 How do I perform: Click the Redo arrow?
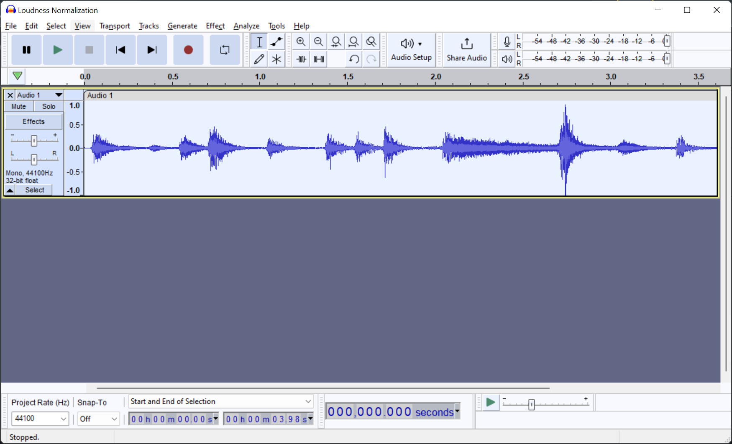[x=371, y=59]
